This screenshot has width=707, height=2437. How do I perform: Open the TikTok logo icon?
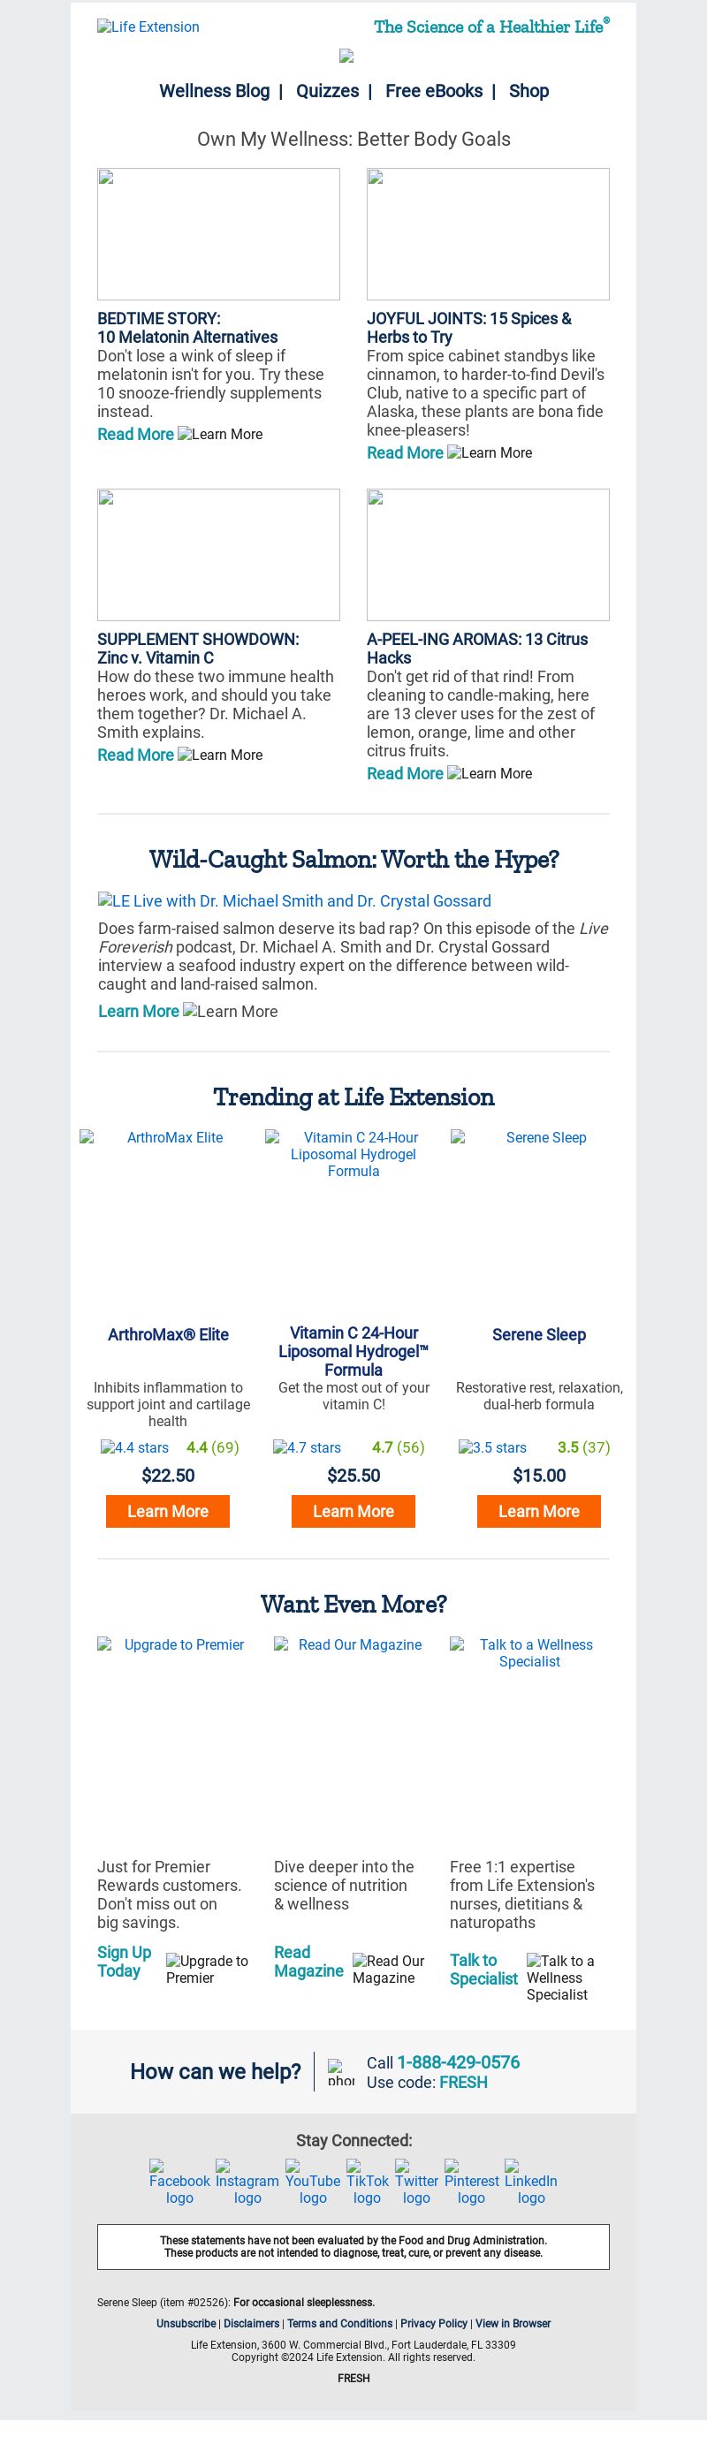368,2182
